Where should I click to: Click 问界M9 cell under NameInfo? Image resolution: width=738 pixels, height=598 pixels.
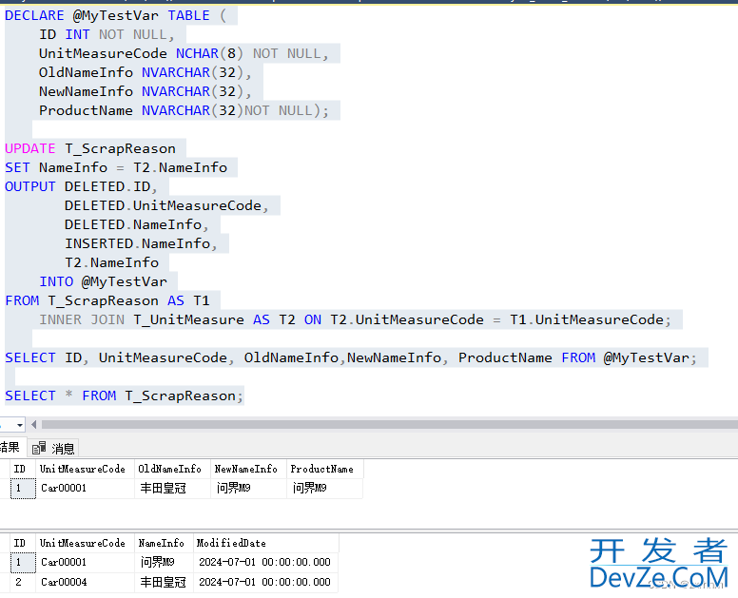click(x=164, y=562)
